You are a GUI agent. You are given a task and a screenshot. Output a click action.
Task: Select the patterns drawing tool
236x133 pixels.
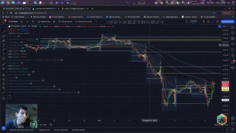click(4, 41)
